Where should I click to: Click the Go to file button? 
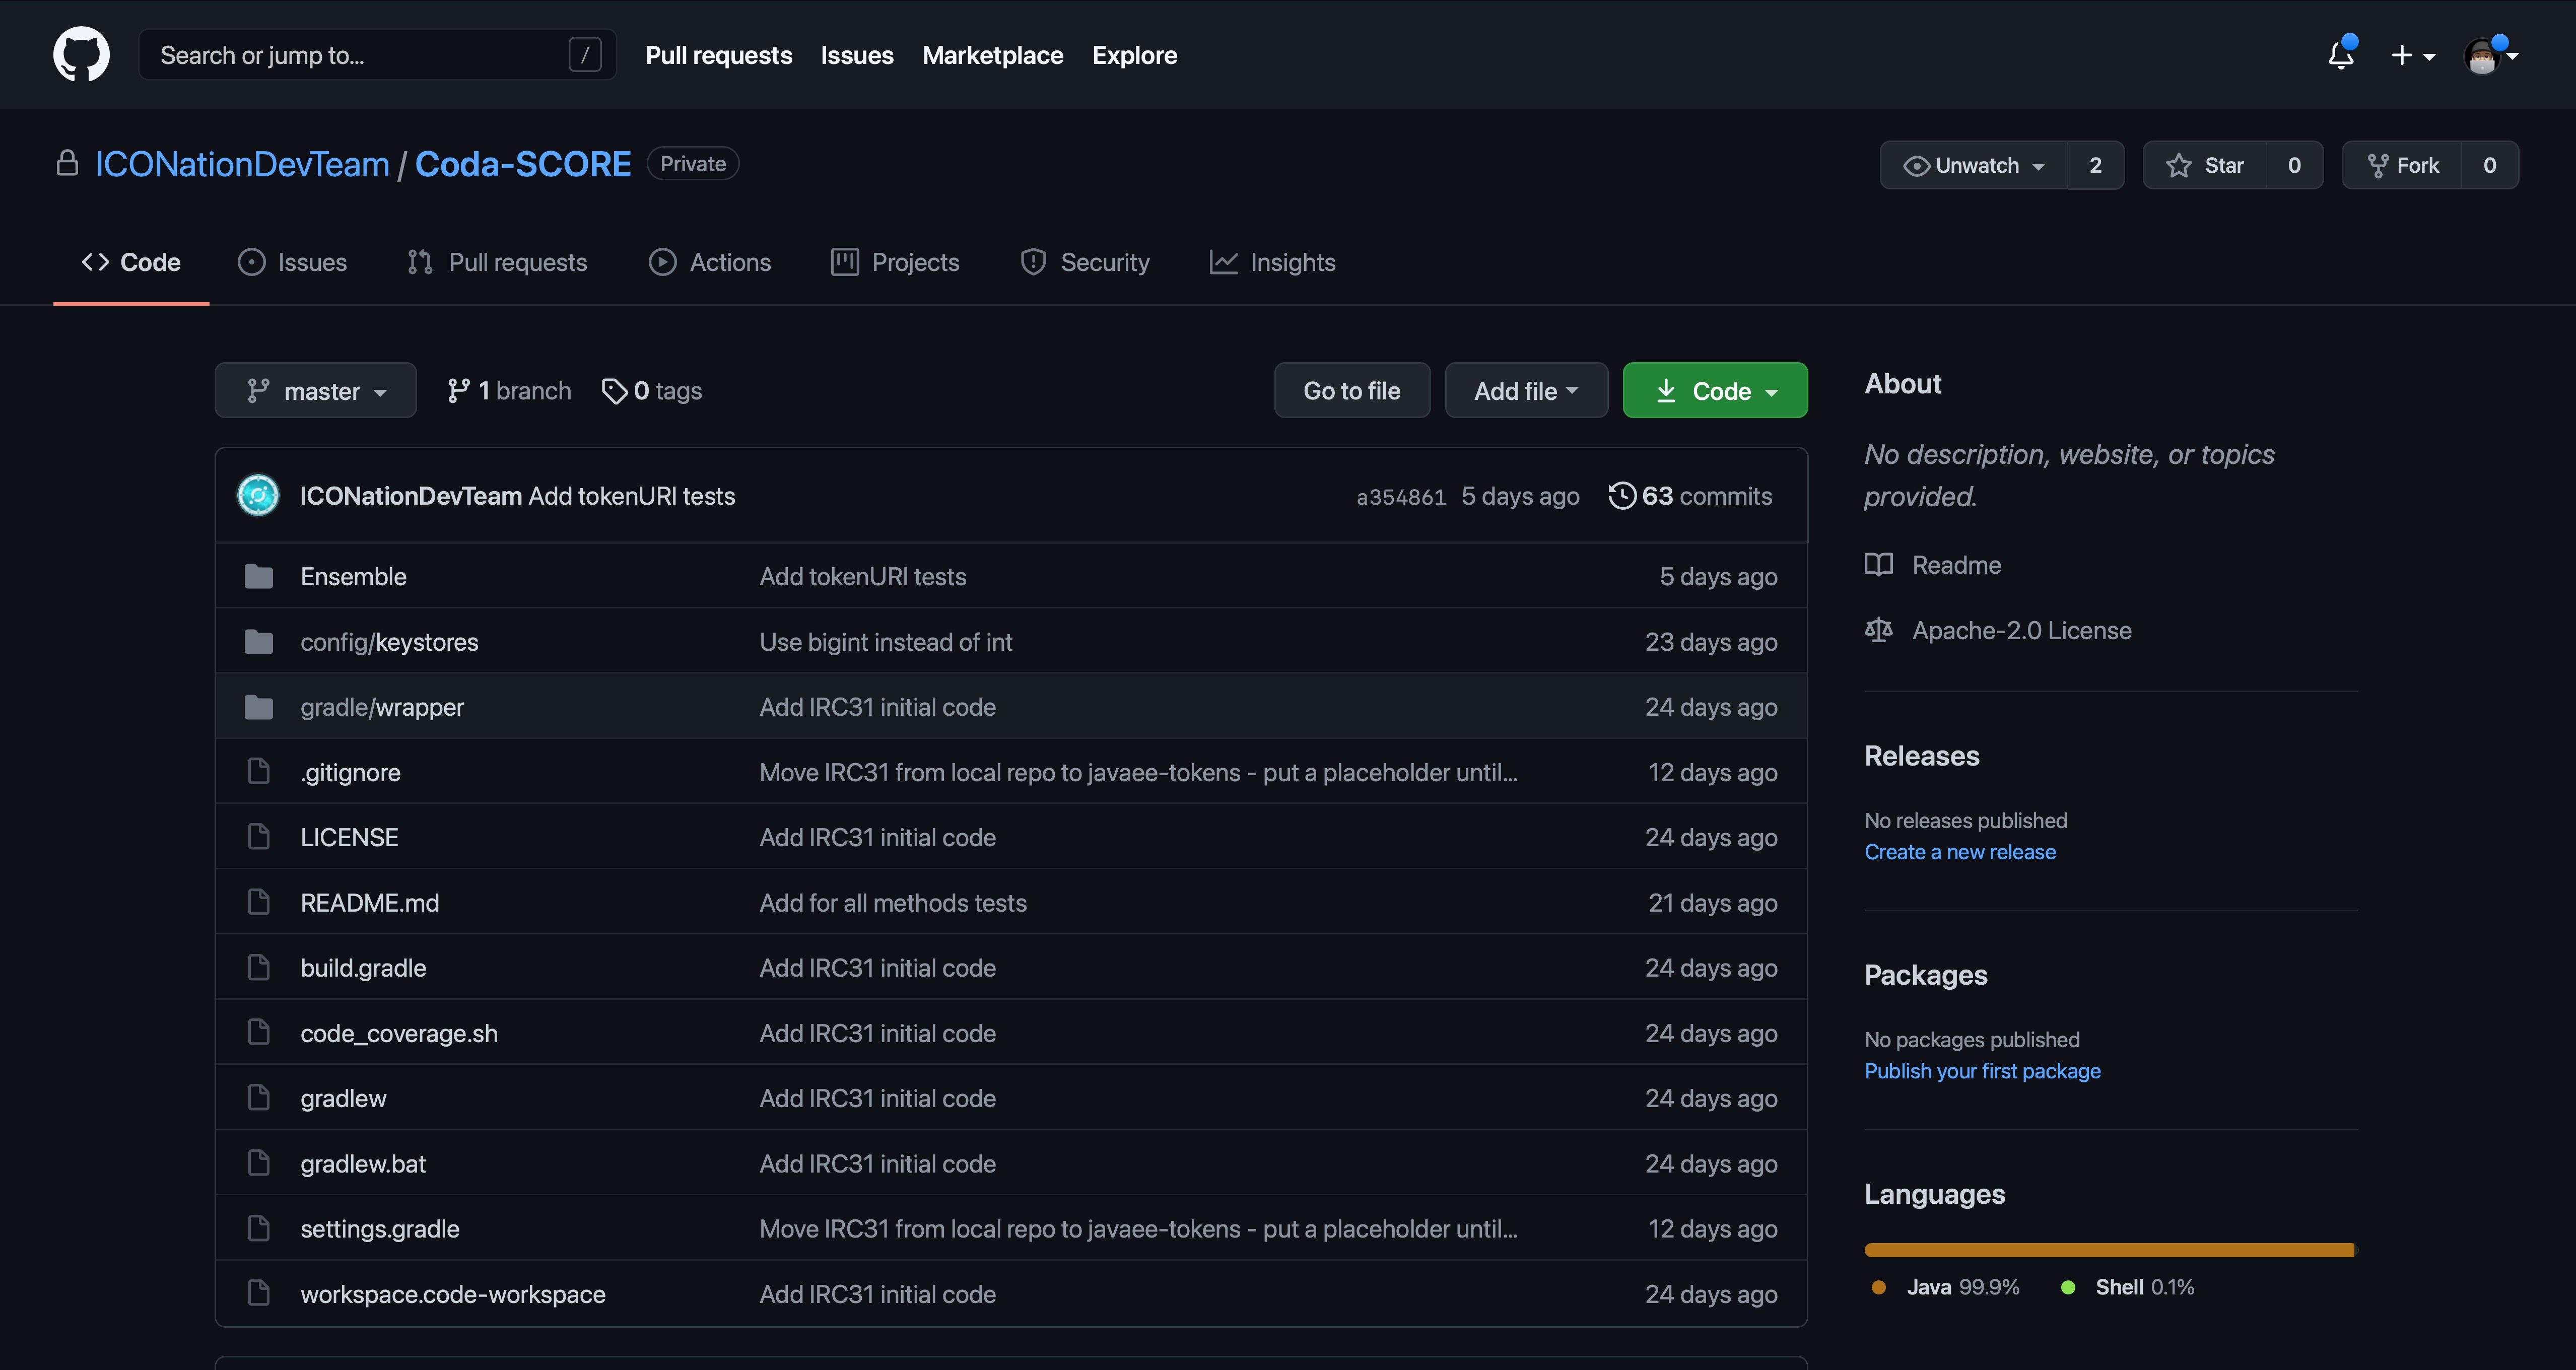(x=1351, y=391)
